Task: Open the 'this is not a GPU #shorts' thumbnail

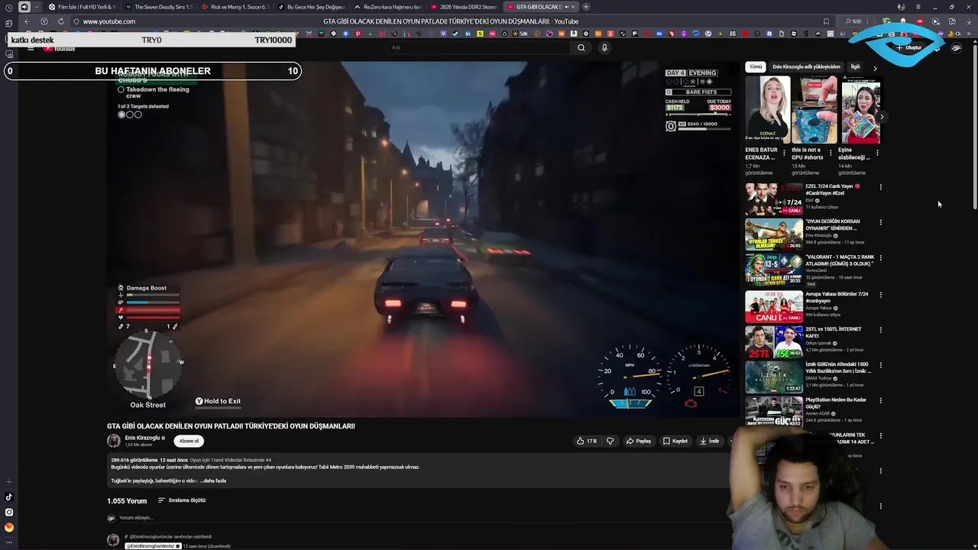Action: click(x=814, y=111)
